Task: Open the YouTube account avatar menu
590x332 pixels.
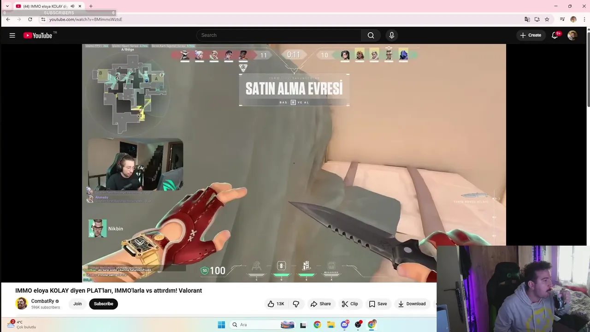Action: pyautogui.click(x=572, y=35)
